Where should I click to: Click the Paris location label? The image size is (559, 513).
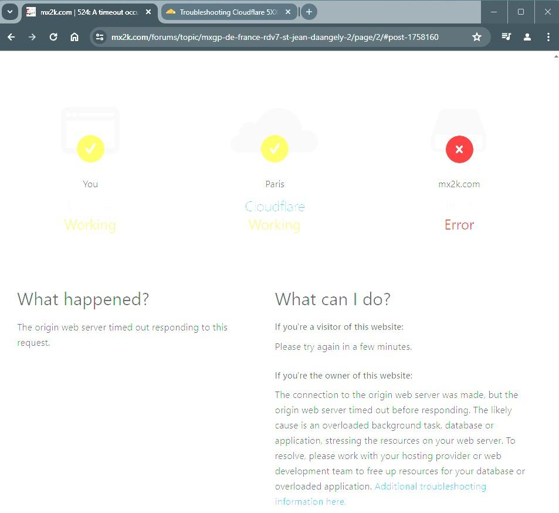(275, 184)
